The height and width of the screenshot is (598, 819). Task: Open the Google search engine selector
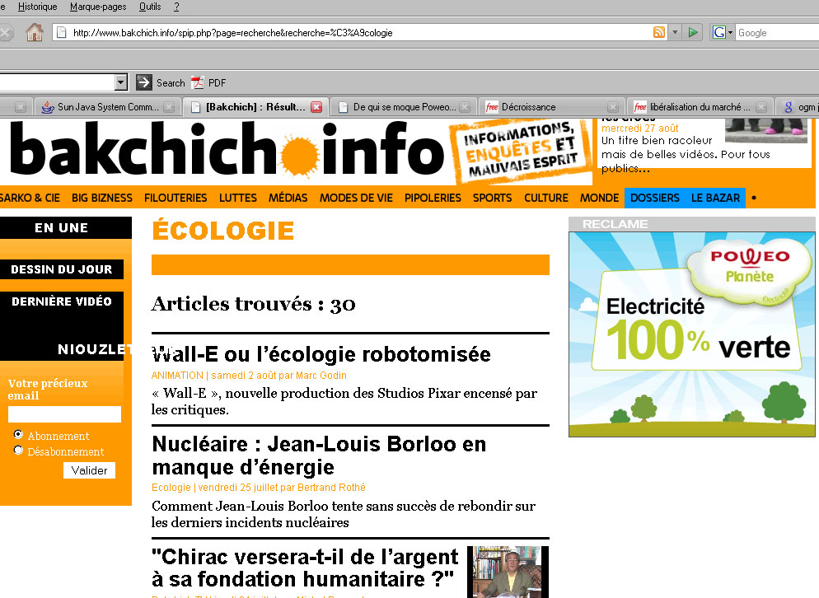pyautogui.click(x=723, y=32)
